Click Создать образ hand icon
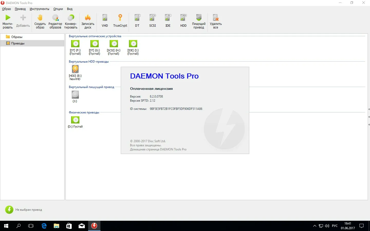The height and width of the screenshot is (231, 370). (x=40, y=18)
